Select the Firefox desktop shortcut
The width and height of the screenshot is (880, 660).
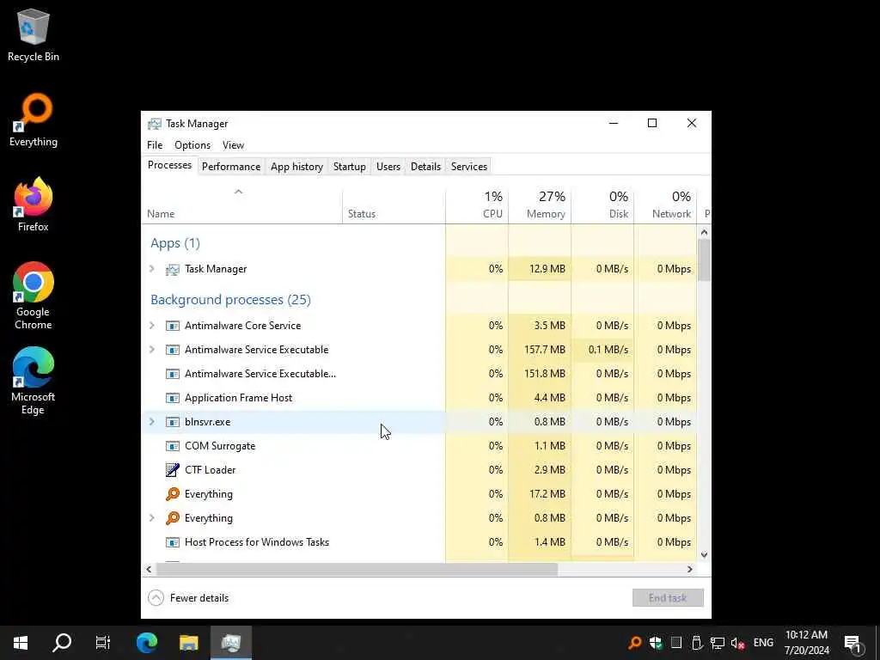tap(34, 205)
